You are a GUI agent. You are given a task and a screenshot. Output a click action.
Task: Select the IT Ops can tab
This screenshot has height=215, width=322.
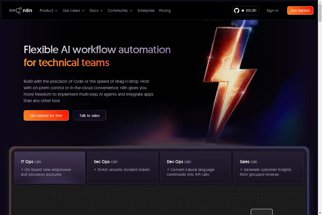pyautogui.click(x=50, y=167)
